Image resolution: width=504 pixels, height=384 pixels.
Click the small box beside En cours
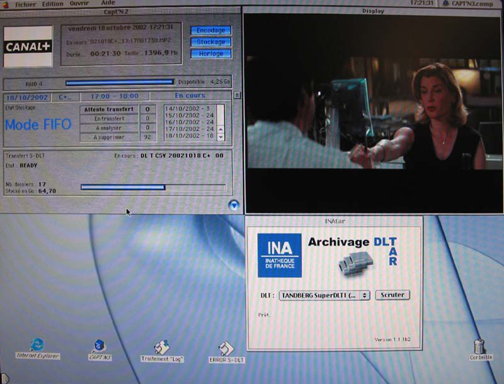tap(237, 95)
